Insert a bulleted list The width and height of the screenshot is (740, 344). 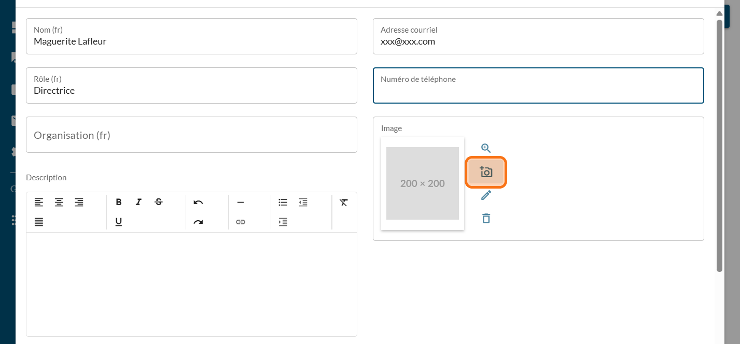pyautogui.click(x=283, y=202)
